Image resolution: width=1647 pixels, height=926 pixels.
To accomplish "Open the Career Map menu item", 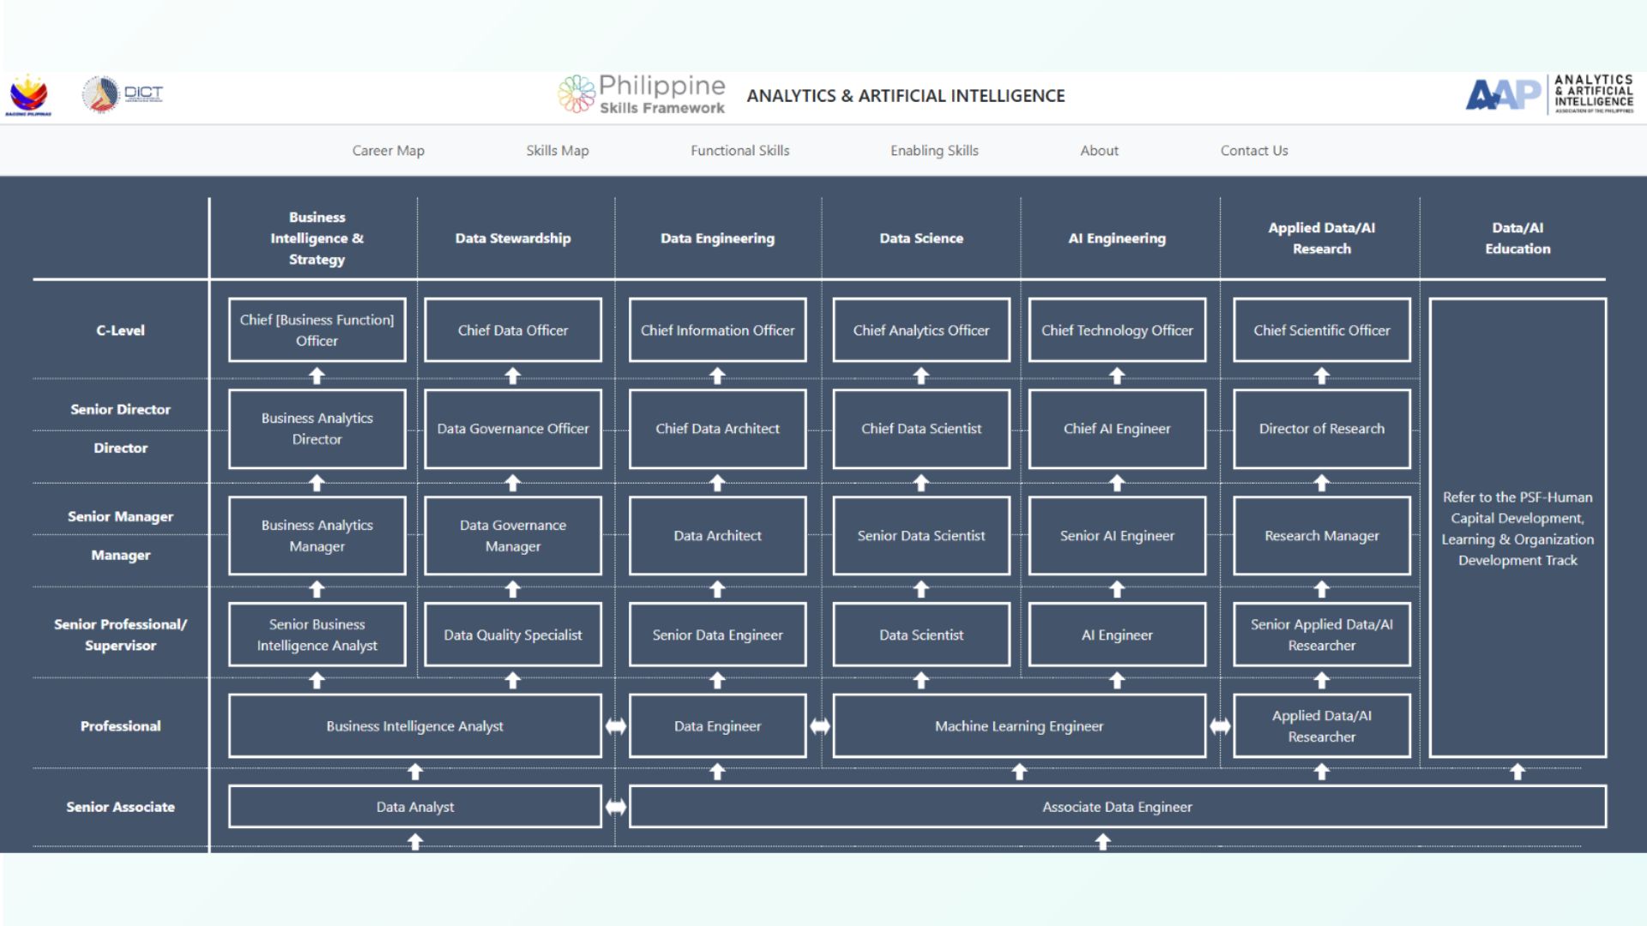I will [x=388, y=151].
